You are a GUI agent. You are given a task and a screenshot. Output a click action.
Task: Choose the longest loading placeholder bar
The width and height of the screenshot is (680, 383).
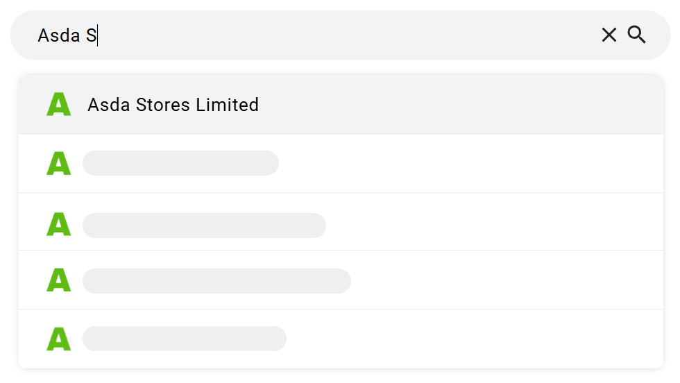pos(216,281)
